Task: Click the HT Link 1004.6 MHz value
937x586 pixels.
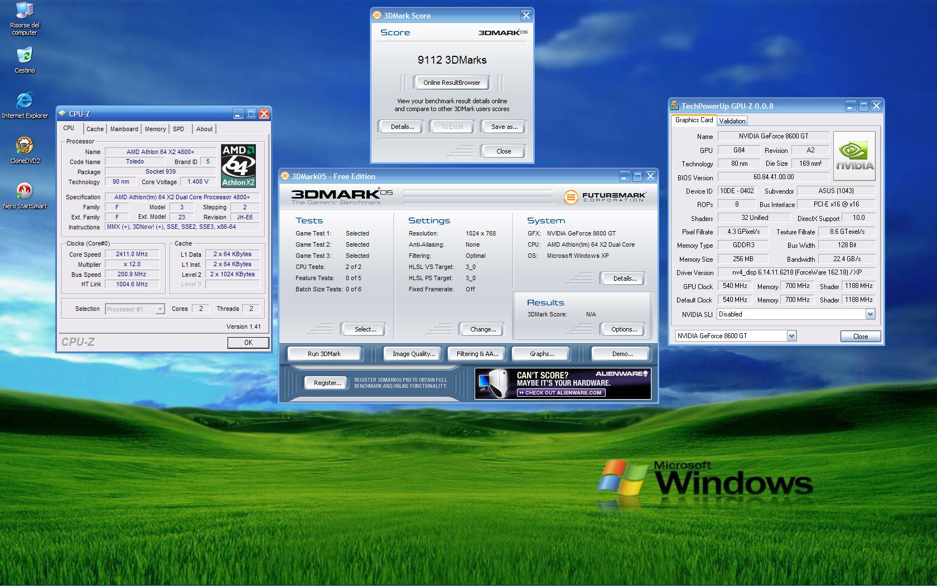Action: coord(132,284)
